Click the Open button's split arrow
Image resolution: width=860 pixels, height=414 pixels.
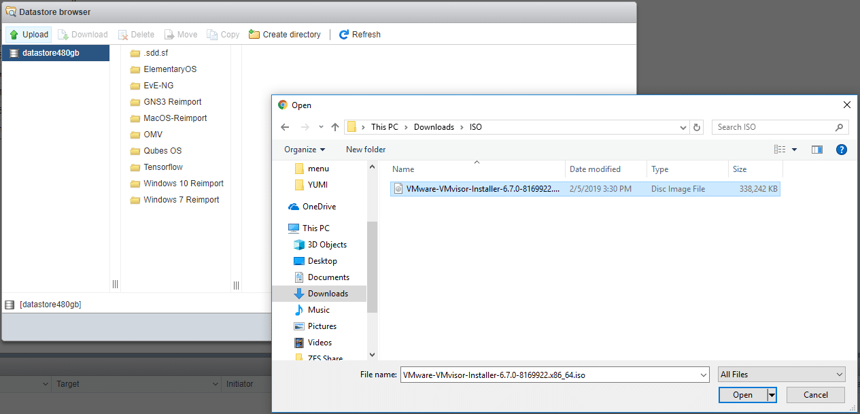coord(772,395)
